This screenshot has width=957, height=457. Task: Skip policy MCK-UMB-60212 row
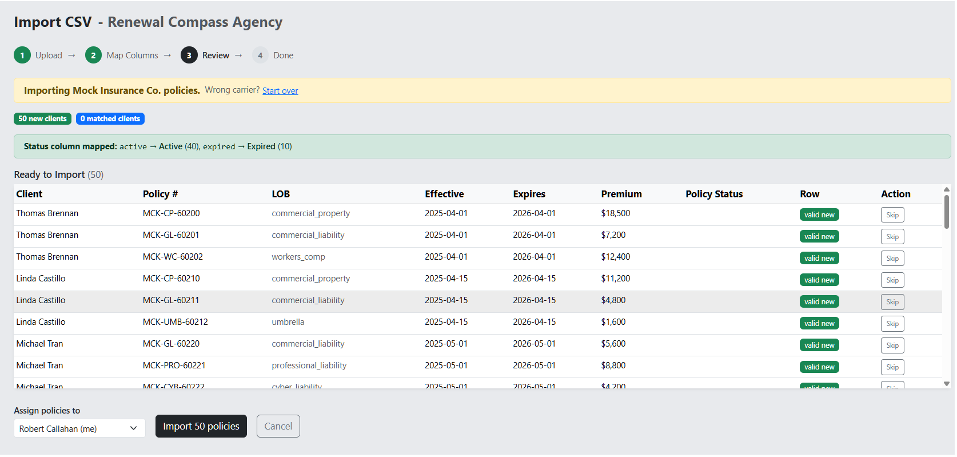point(892,324)
